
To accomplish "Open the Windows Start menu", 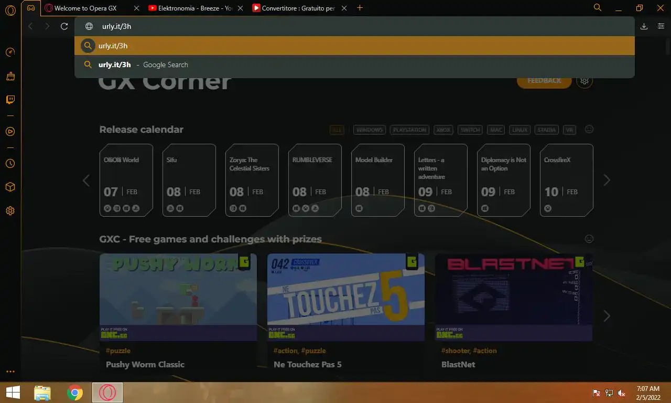I will 13,393.
